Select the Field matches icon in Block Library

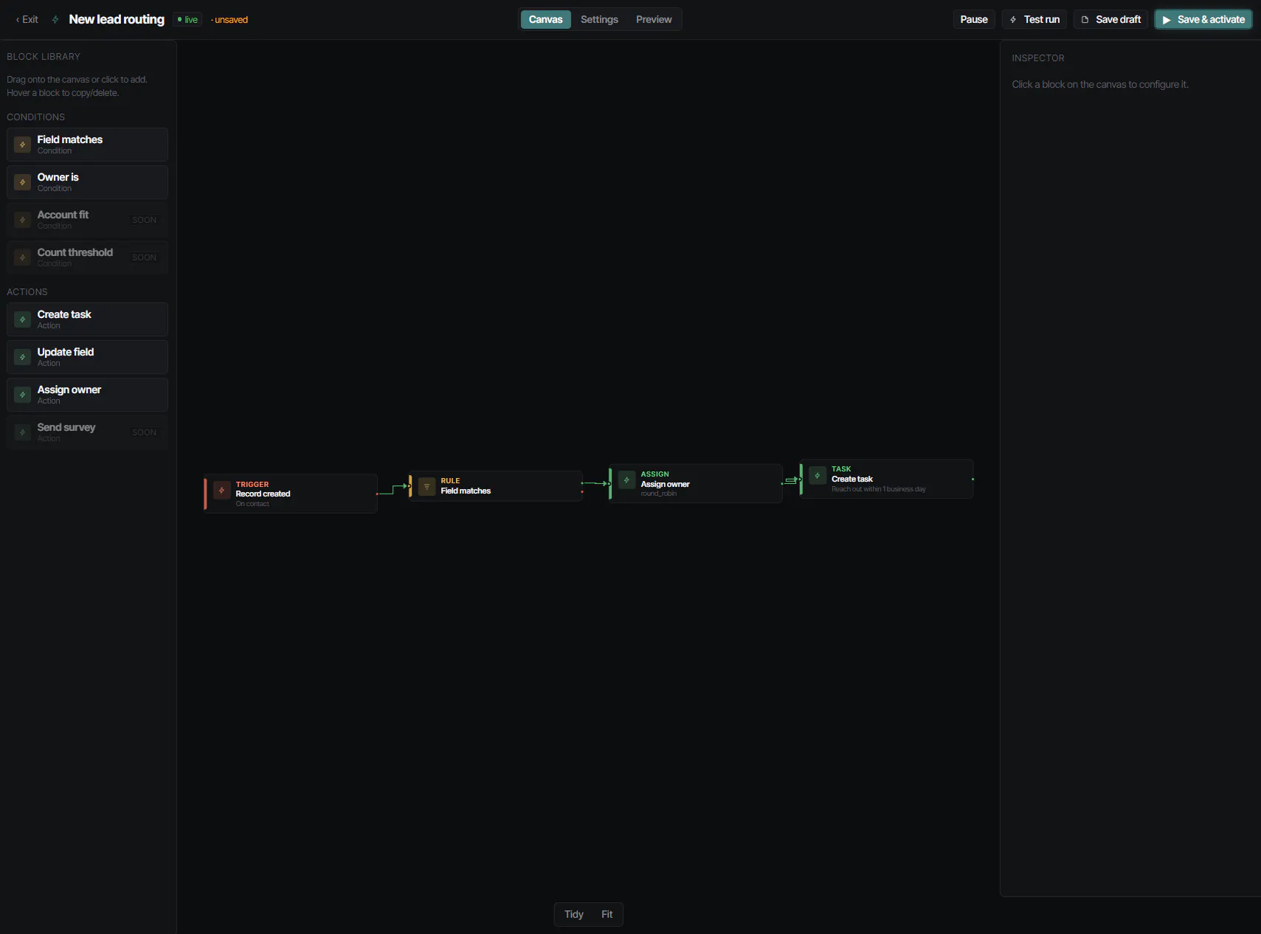(x=23, y=145)
